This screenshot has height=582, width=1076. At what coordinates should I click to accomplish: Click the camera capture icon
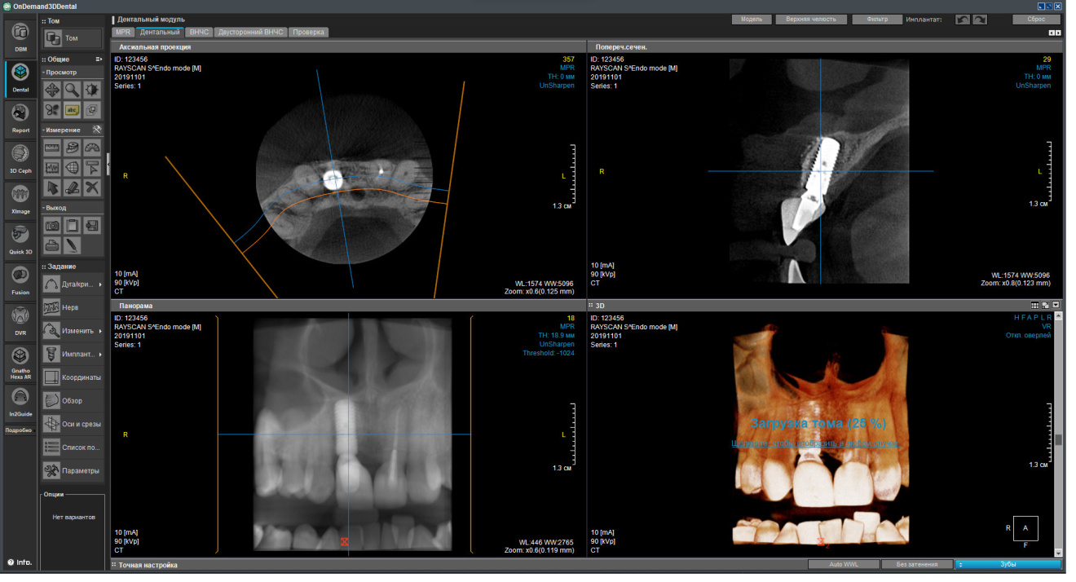pyautogui.click(x=52, y=226)
